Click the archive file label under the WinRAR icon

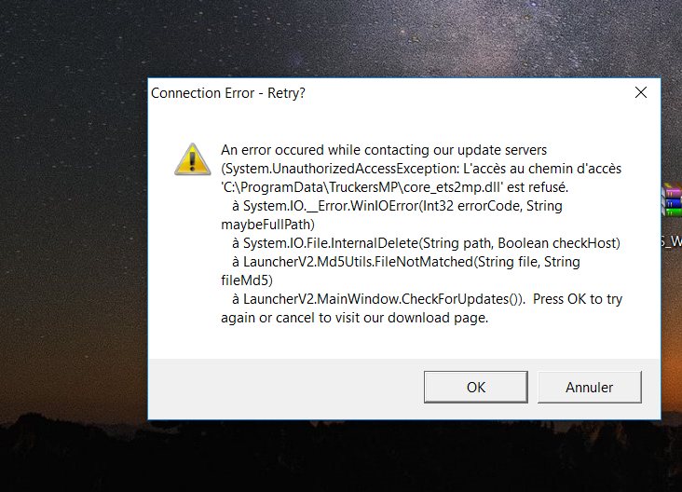pyautogui.click(x=671, y=241)
